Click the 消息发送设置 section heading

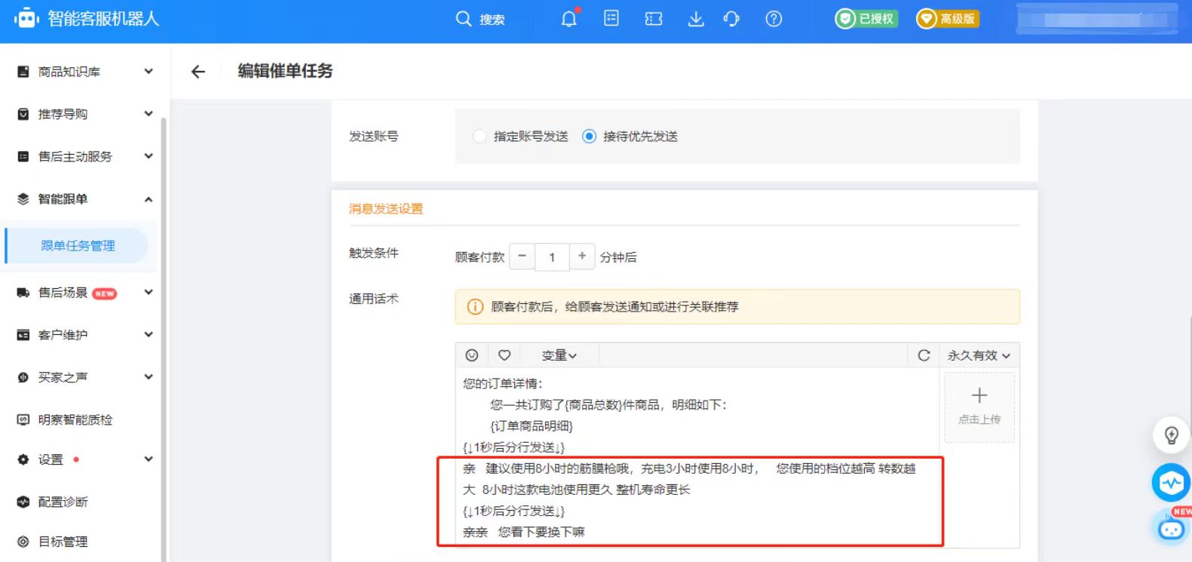coord(386,209)
